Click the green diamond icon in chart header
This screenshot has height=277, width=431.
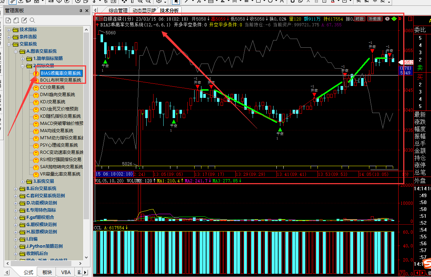tap(394, 19)
